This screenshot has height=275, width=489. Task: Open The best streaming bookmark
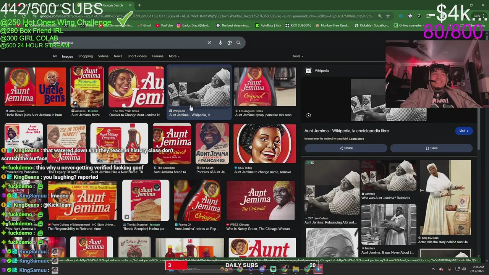pos(233,26)
